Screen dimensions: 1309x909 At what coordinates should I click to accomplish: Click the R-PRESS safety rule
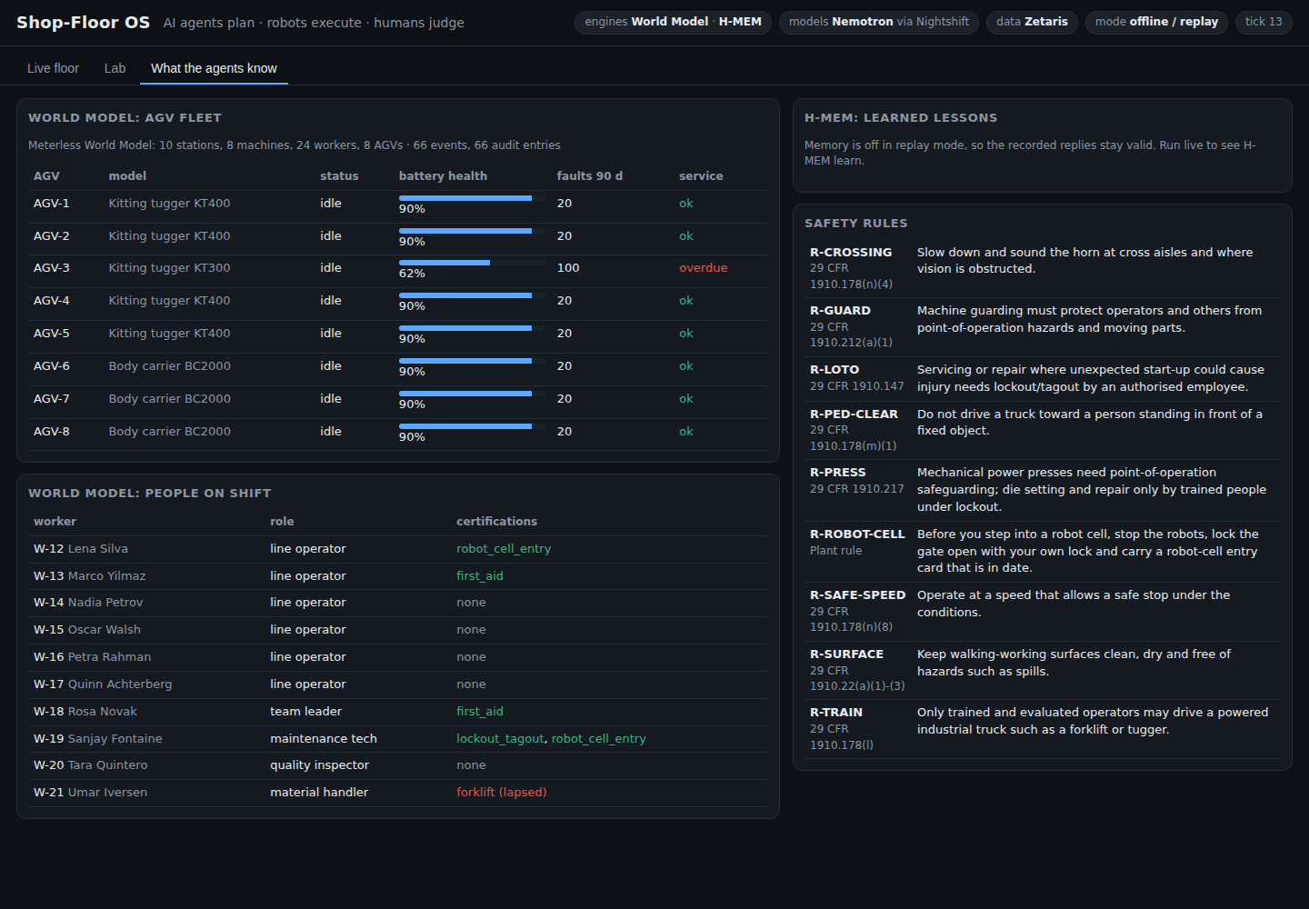click(x=1043, y=490)
